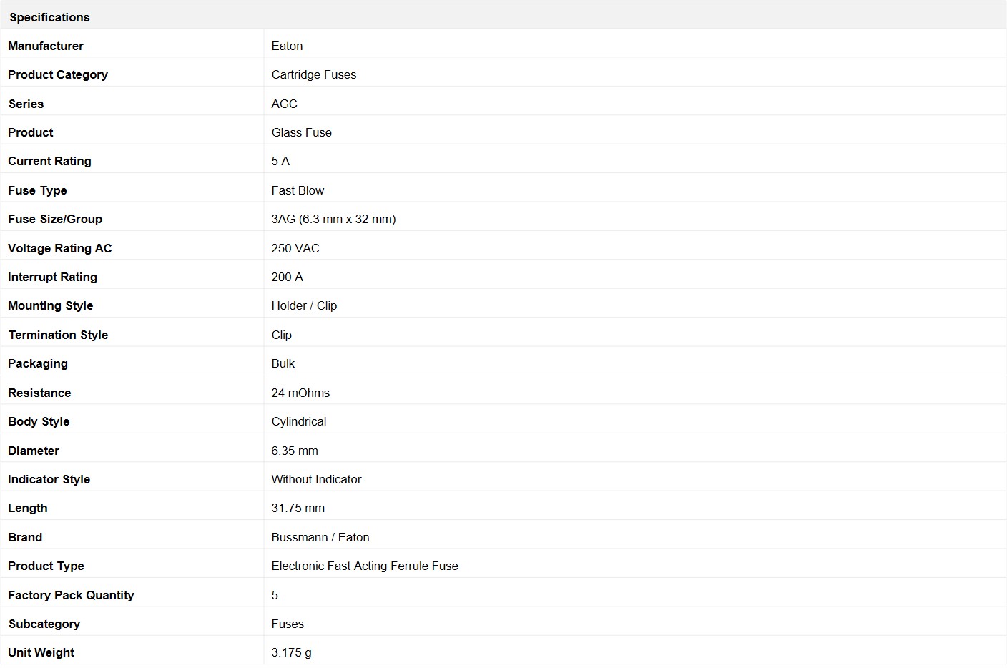Select the Bulk packaging value
The image size is (1007, 668).
tap(283, 363)
